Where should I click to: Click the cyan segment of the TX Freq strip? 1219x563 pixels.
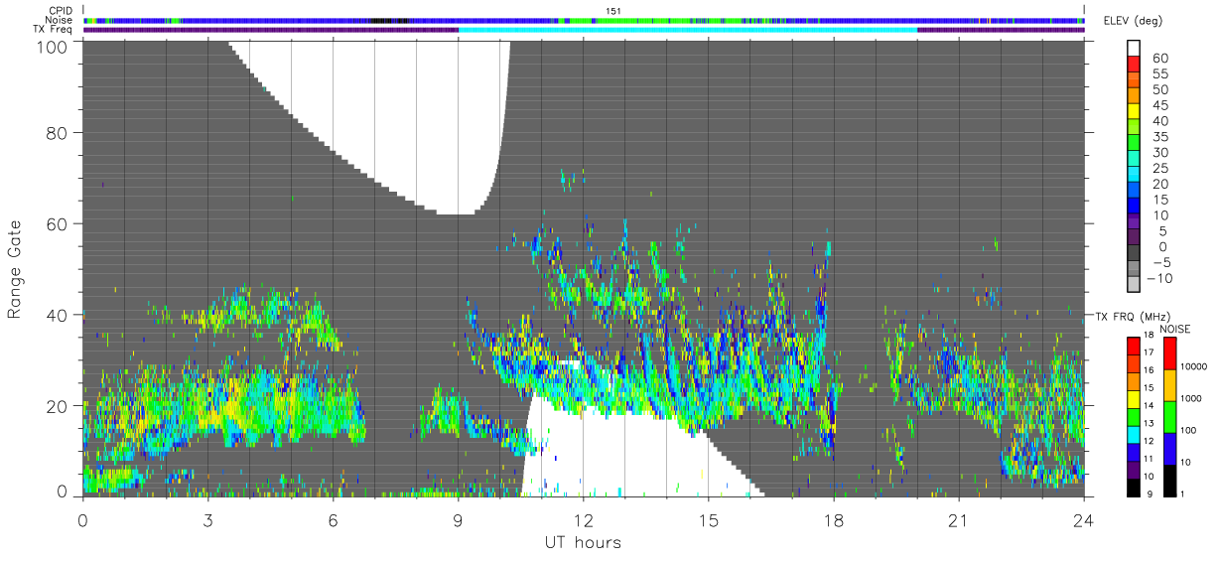coord(687,30)
